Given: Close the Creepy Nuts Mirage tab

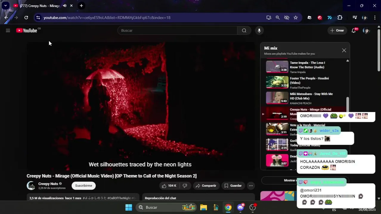Looking at the screenshot, I should [71, 6].
